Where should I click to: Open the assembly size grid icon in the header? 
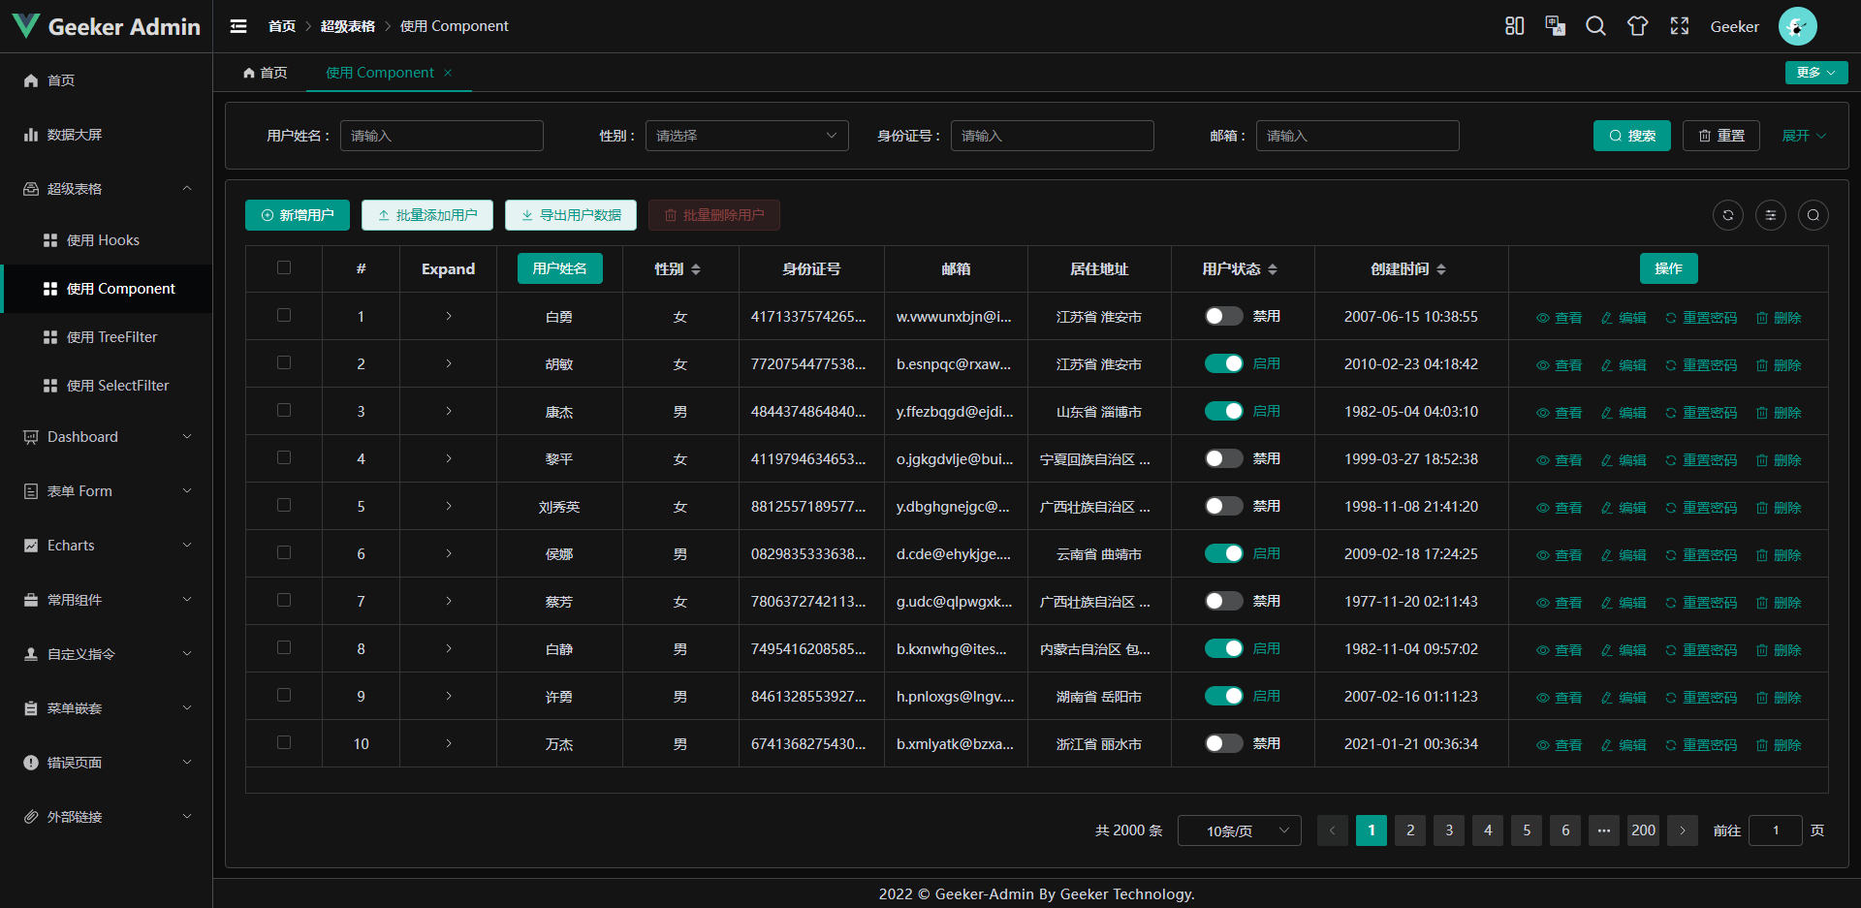(1514, 26)
